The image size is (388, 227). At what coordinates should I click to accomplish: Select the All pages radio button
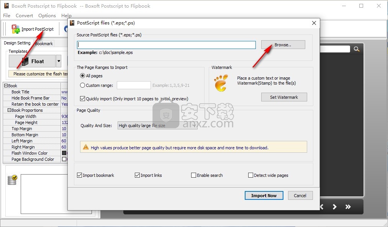point(82,76)
